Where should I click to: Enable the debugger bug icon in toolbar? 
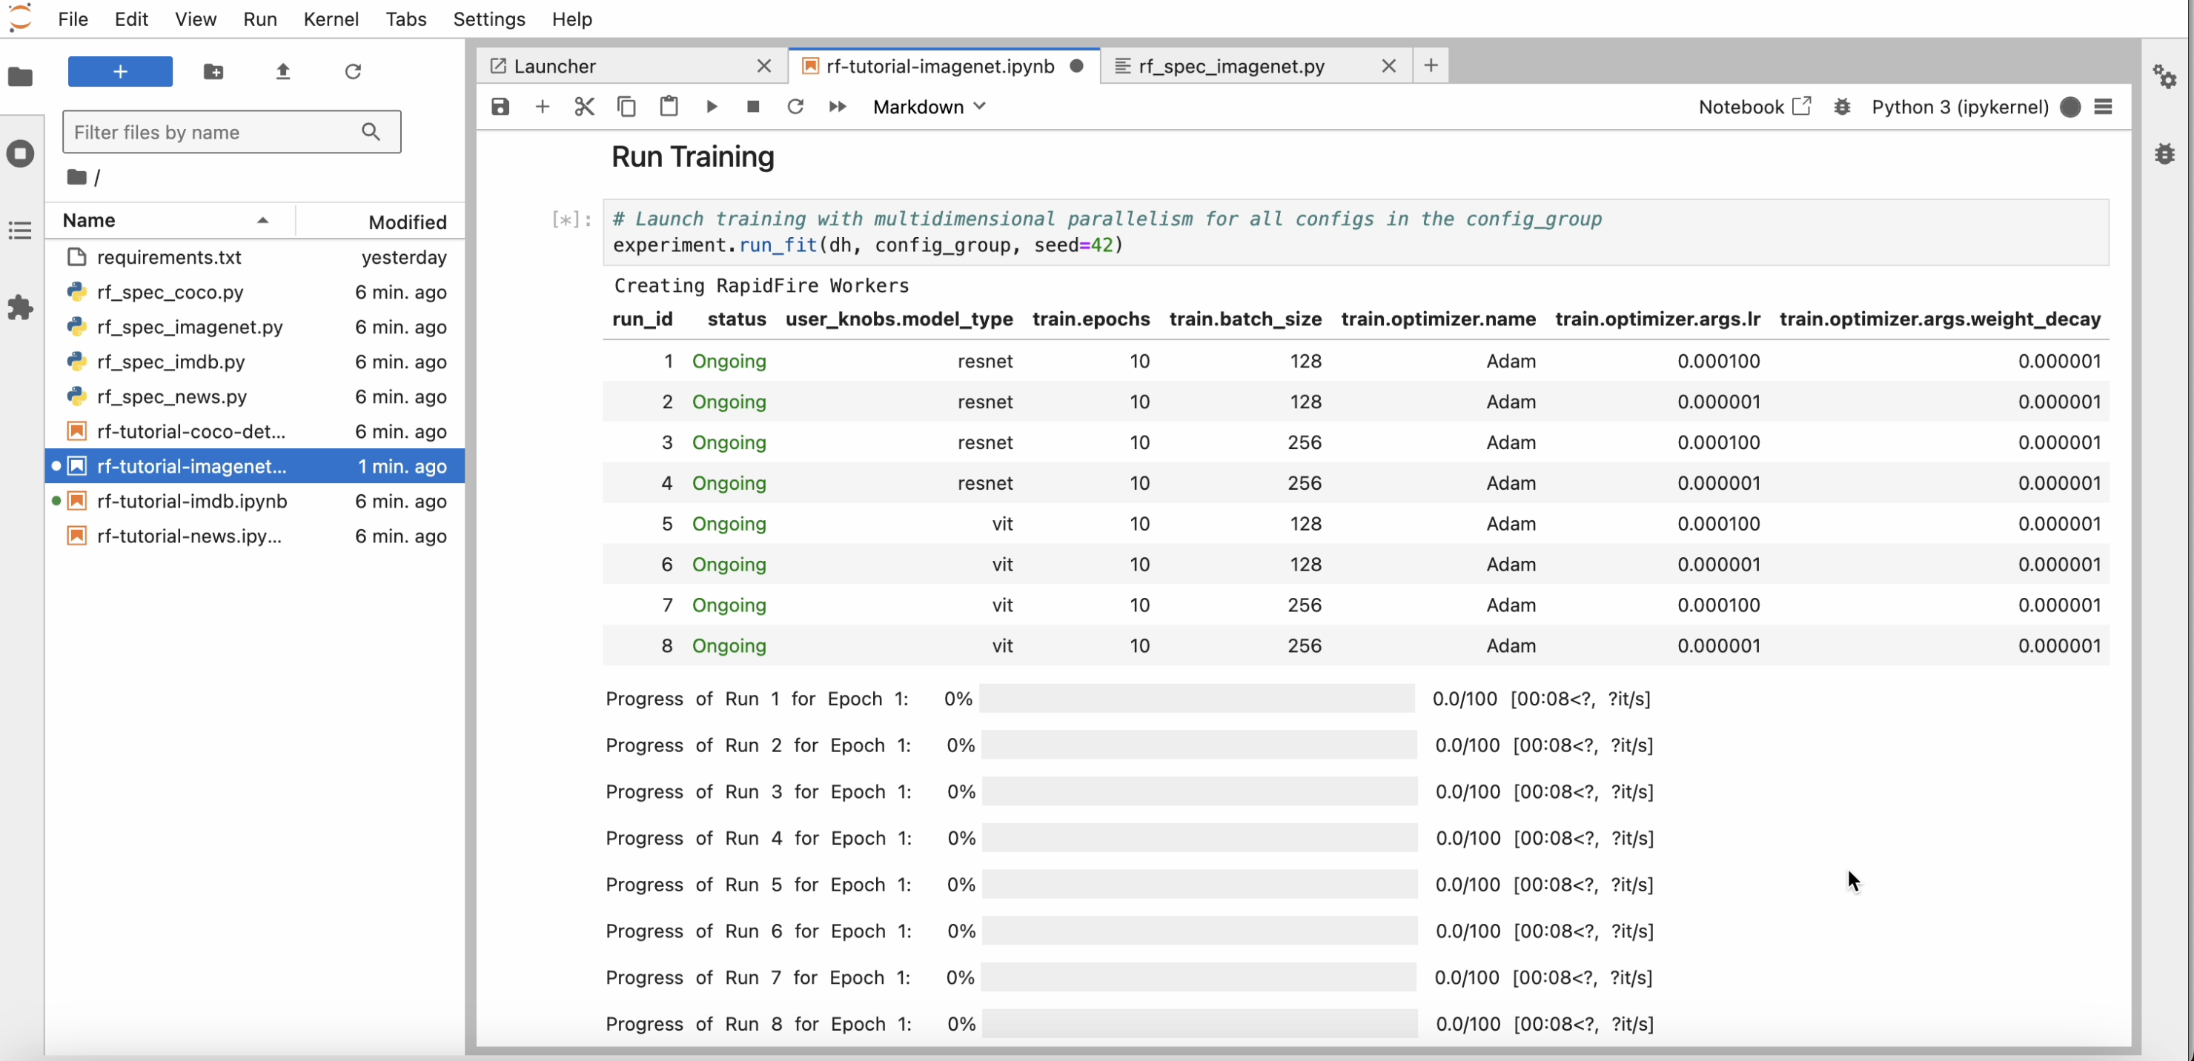(x=1842, y=107)
